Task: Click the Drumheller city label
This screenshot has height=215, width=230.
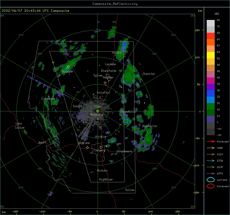Action: pyautogui.click(x=150, y=126)
